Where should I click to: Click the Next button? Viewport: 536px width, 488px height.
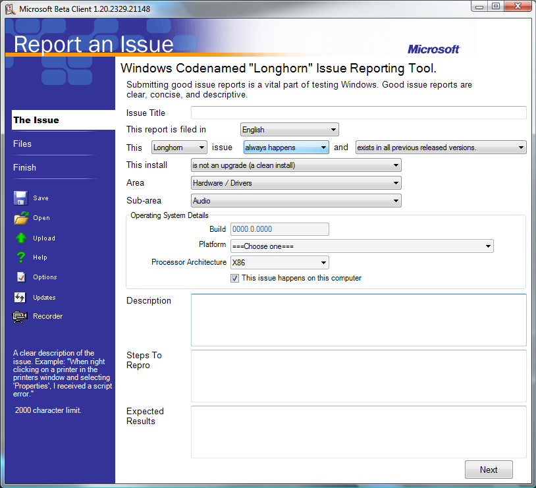click(489, 470)
